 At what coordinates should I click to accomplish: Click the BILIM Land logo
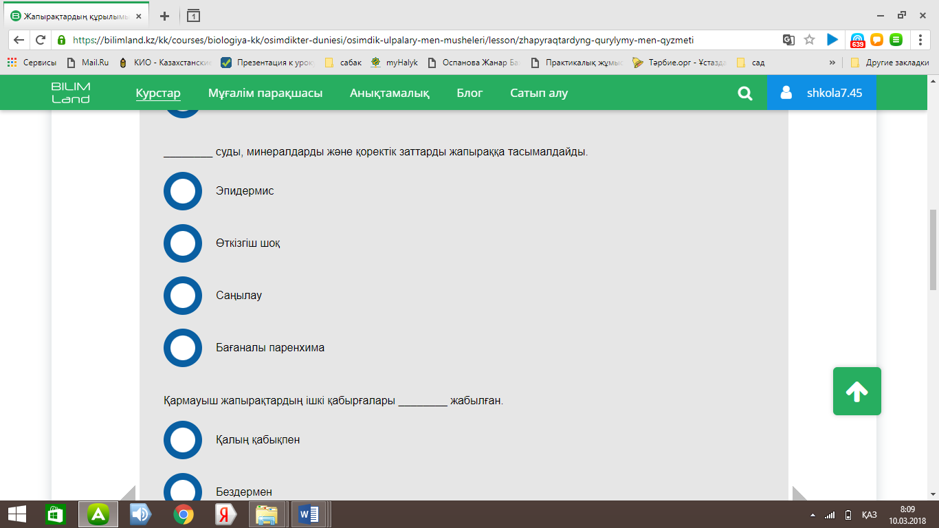coord(71,93)
